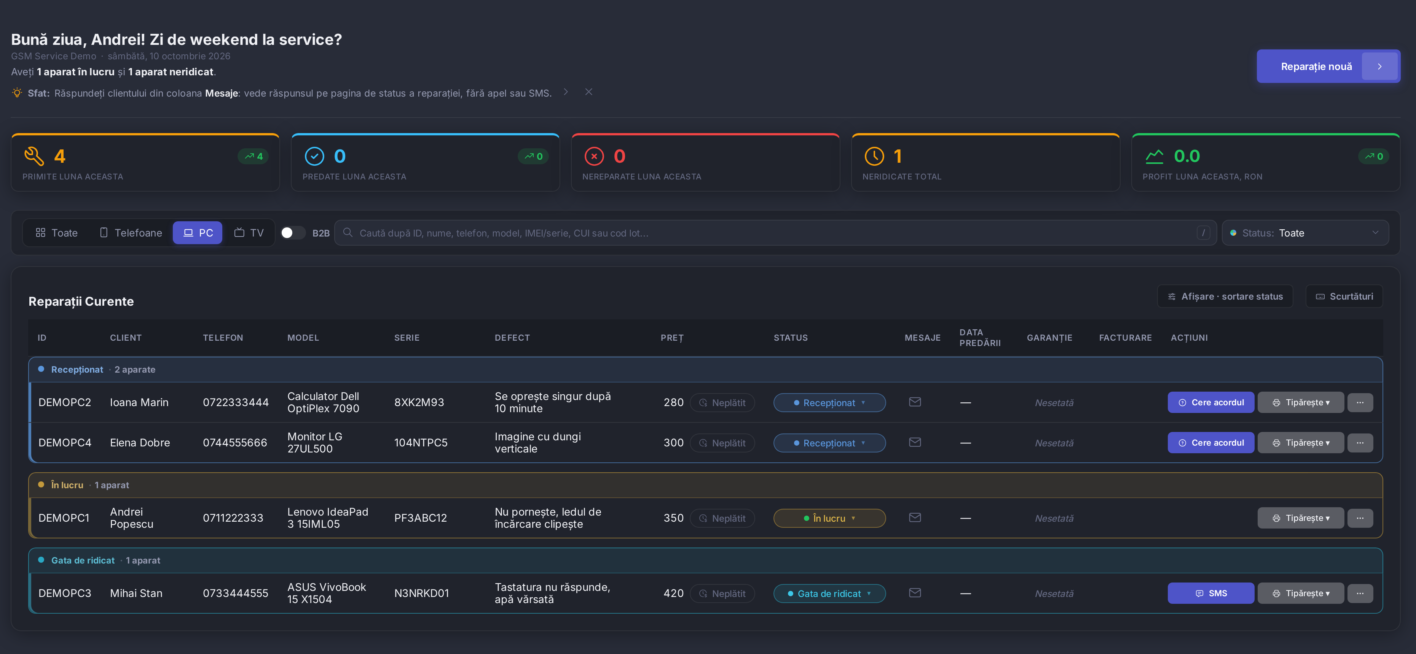Open messages envelope icon for DEMOPC2
Screen dimensions: 1416x654
(915, 402)
